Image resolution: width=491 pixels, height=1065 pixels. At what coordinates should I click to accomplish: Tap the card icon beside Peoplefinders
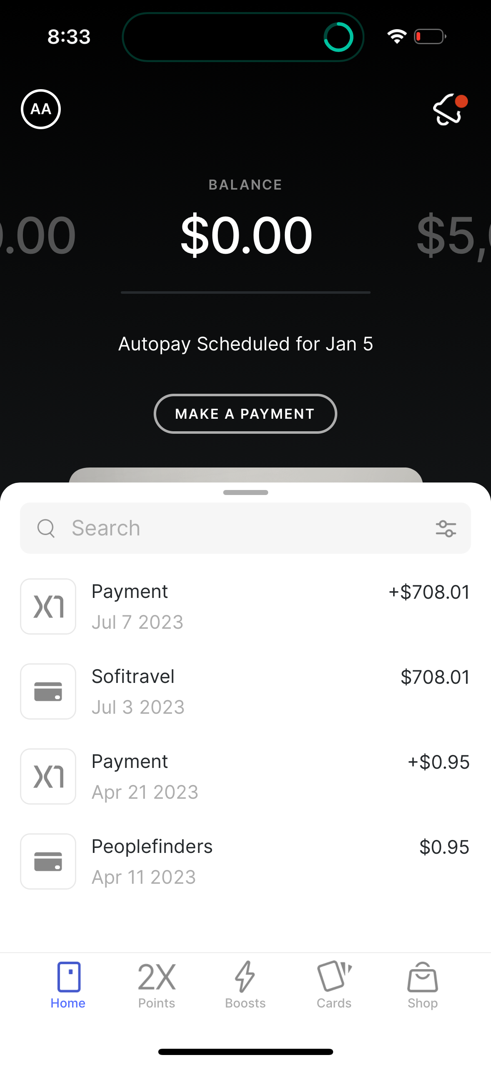point(48,861)
